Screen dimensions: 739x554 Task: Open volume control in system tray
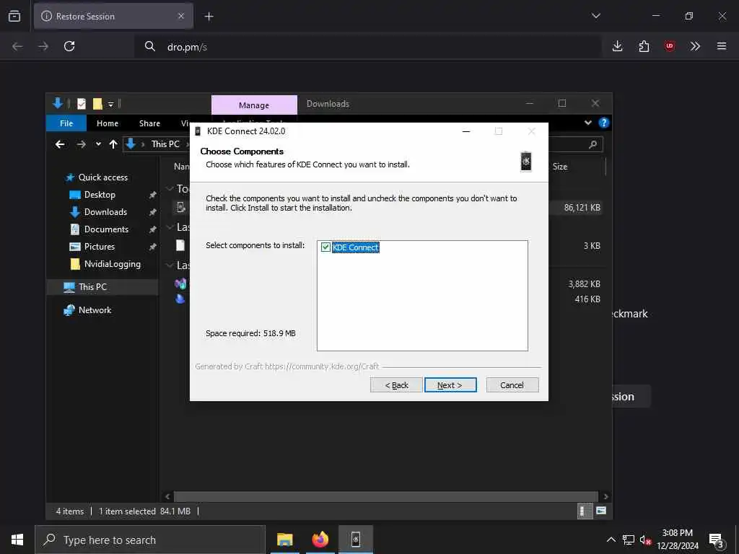[645, 540]
